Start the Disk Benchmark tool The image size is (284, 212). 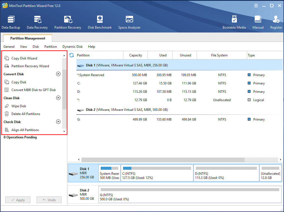click(100, 23)
